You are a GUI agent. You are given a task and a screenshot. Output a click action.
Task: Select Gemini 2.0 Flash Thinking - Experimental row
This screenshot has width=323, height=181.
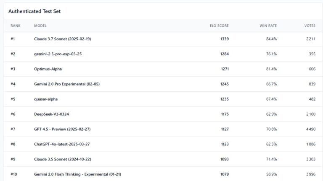[77, 174]
